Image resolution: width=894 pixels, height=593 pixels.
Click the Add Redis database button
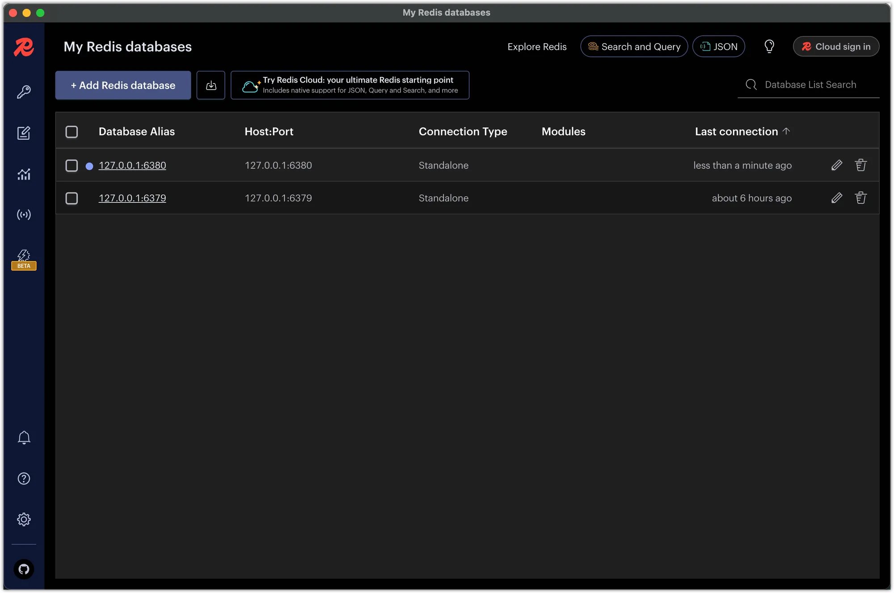(123, 85)
